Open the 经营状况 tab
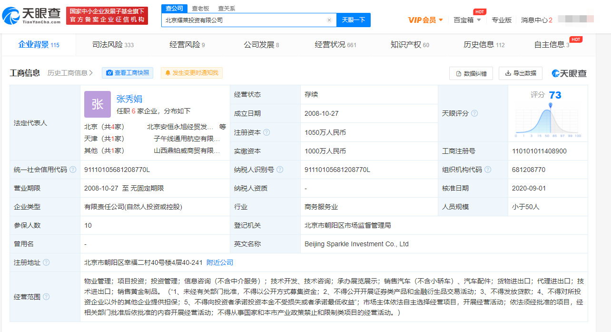Image resolution: width=611 pixels, height=332 pixels. coord(335,45)
